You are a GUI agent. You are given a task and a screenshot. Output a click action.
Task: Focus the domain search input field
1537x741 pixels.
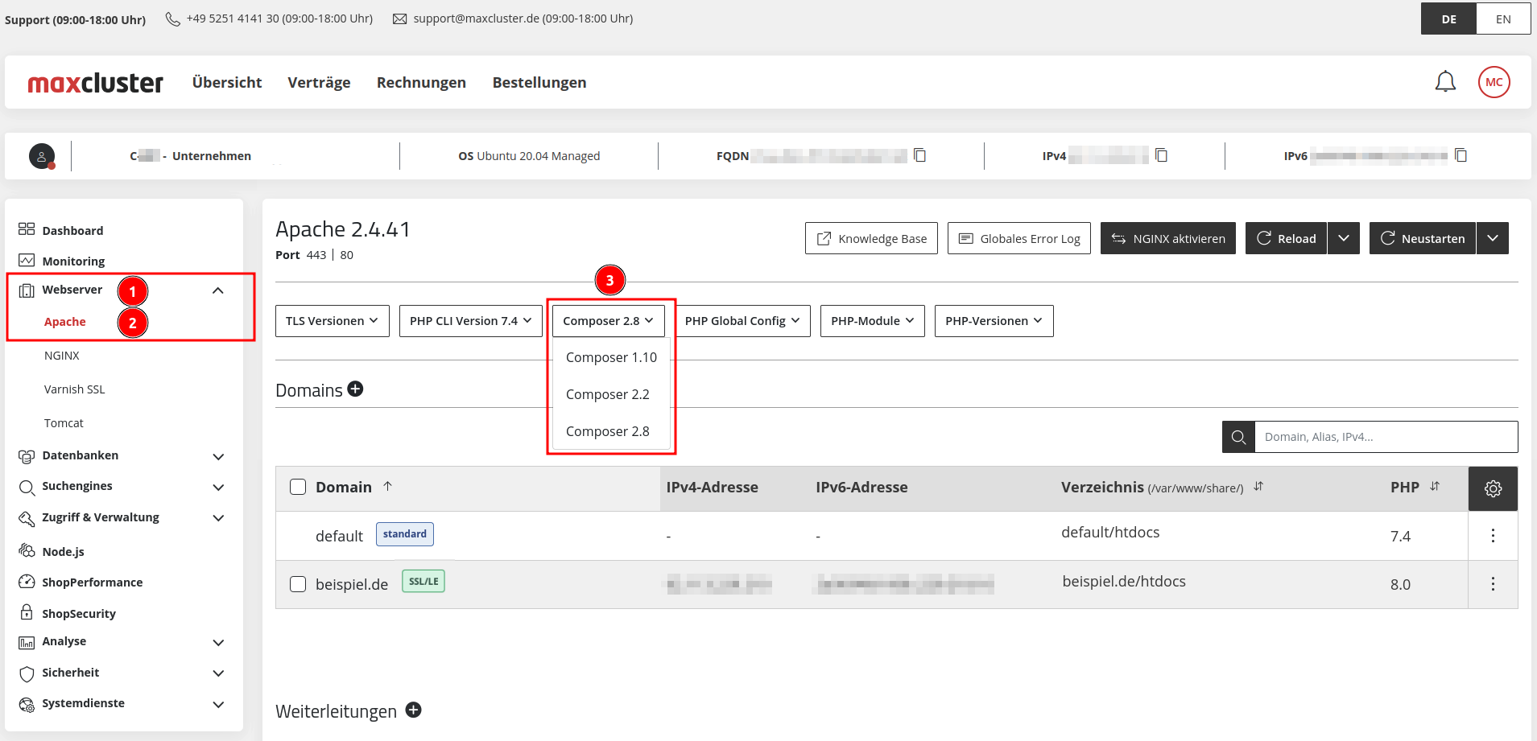(1386, 437)
